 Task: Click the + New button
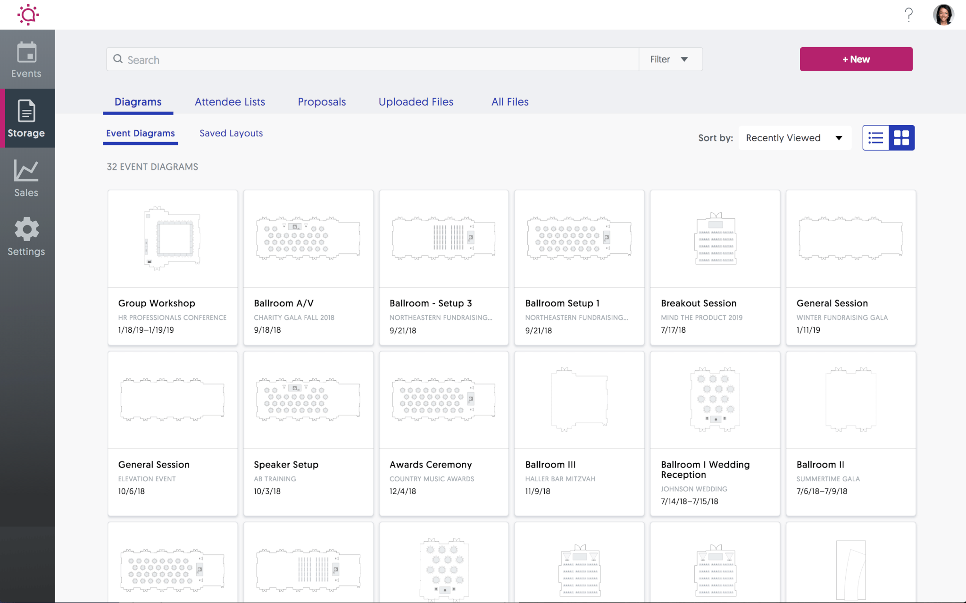pyautogui.click(x=856, y=59)
